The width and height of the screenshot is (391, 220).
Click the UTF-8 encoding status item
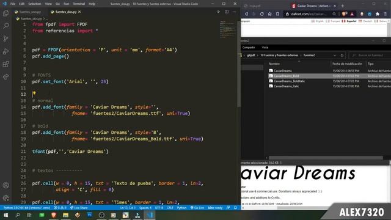coord(159,208)
